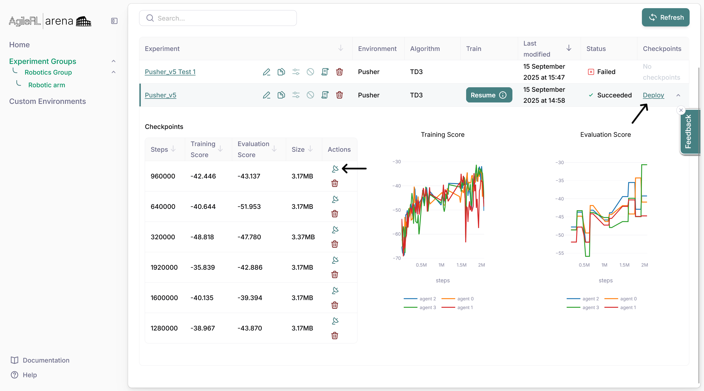Collapse the Robotics Group tree node
The image size is (704, 391).
(x=113, y=72)
